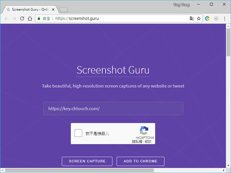Click the reCAPTCHA logo
The height and width of the screenshot is (173, 231).
pos(144,130)
